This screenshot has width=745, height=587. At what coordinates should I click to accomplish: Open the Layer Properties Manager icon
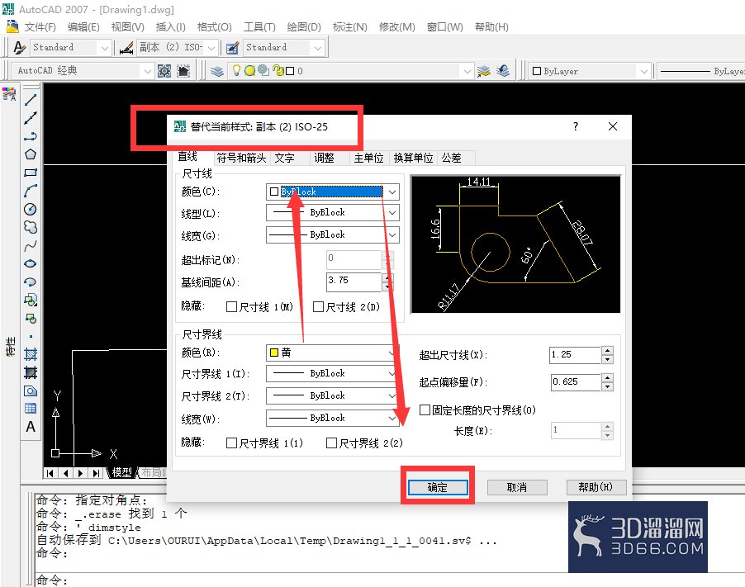(217, 71)
